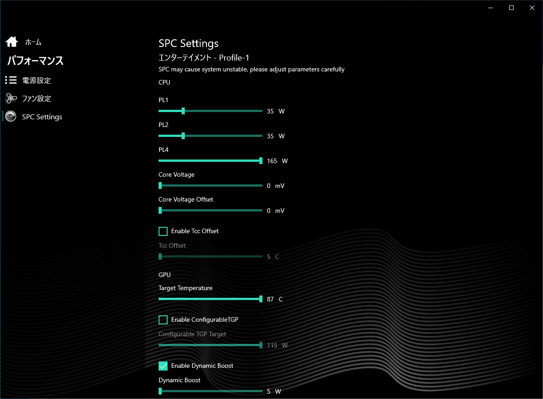This screenshot has height=399, width=543.
Task: Disable the Dynamic Boost checkbox
Action: (x=163, y=366)
